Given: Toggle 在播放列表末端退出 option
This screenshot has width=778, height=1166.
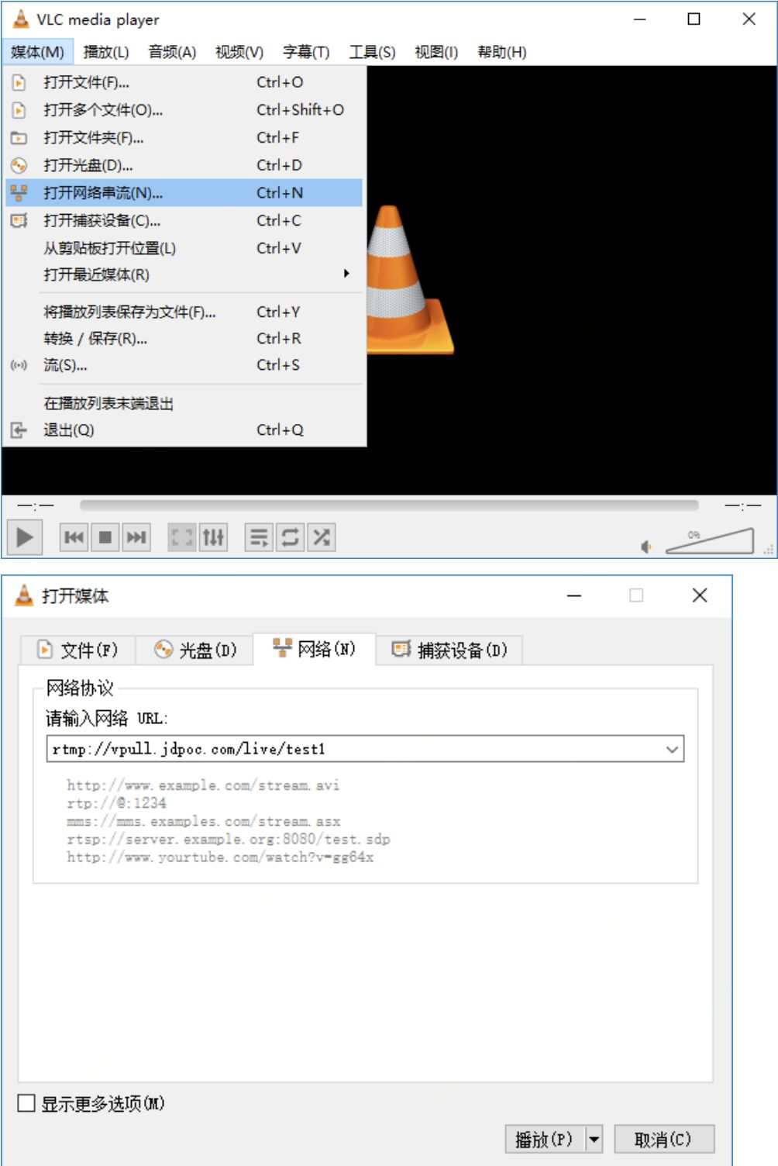Looking at the screenshot, I should (184, 403).
